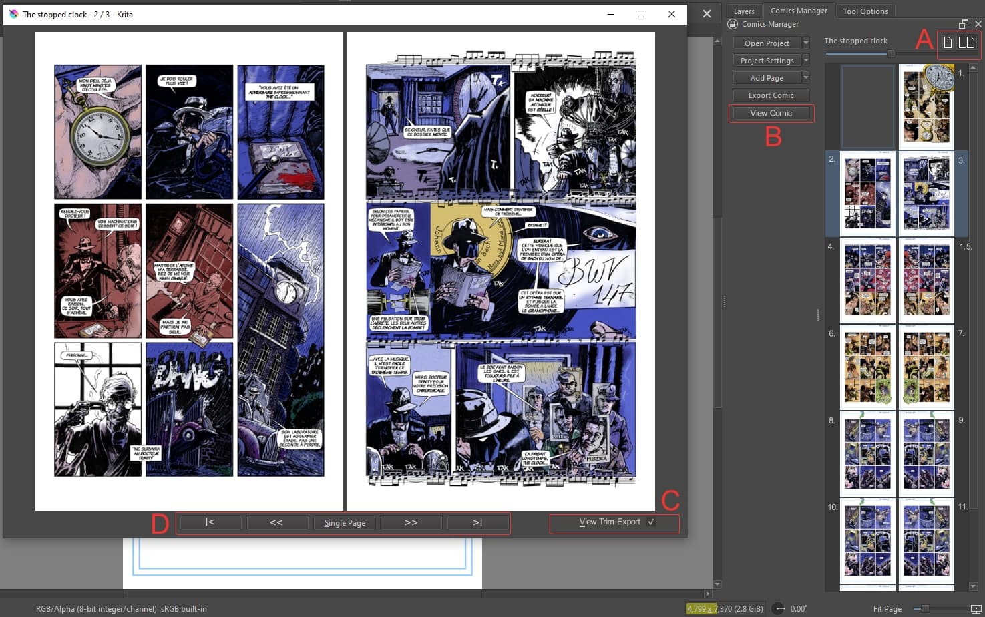Switch to double page spread view icon
Viewport: 985px width, 617px height.
pyautogui.click(x=966, y=43)
